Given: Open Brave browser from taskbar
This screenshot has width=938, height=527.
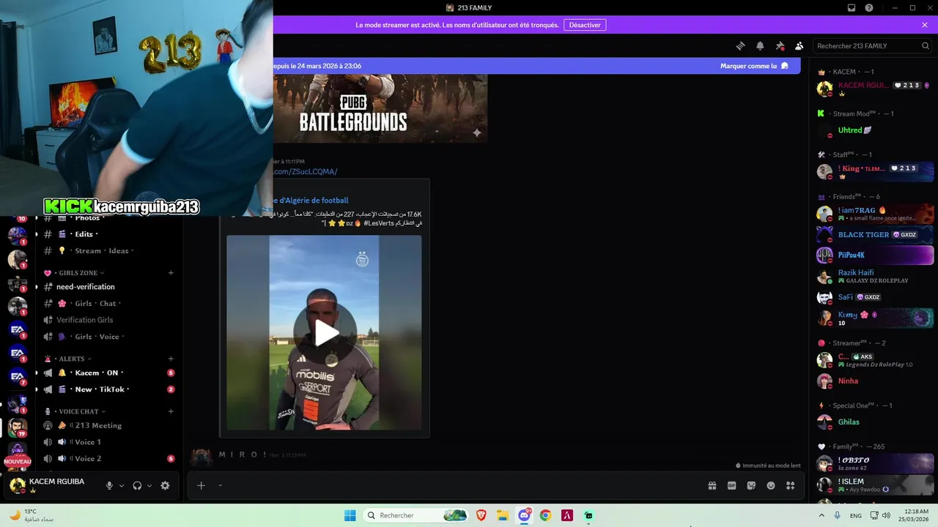Looking at the screenshot, I should pos(481,515).
